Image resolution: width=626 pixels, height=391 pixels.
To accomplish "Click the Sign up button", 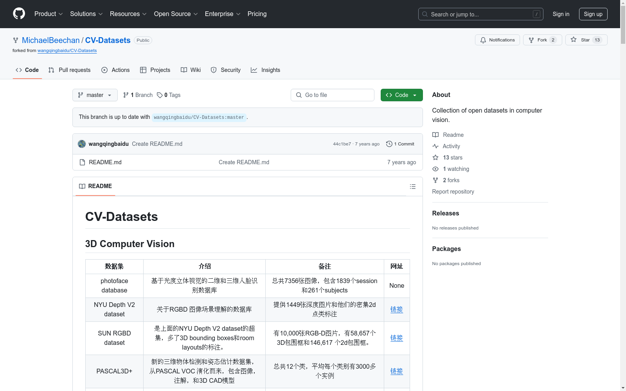I will [x=593, y=14].
